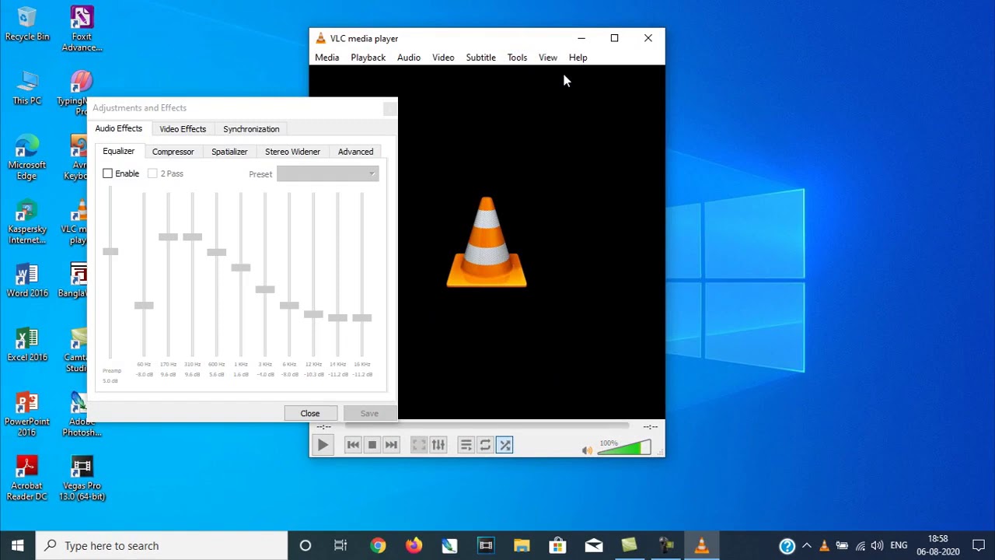Select the Vegas Pro 13.0 desktop icon
Image resolution: width=995 pixels, height=560 pixels.
click(x=82, y=478)
